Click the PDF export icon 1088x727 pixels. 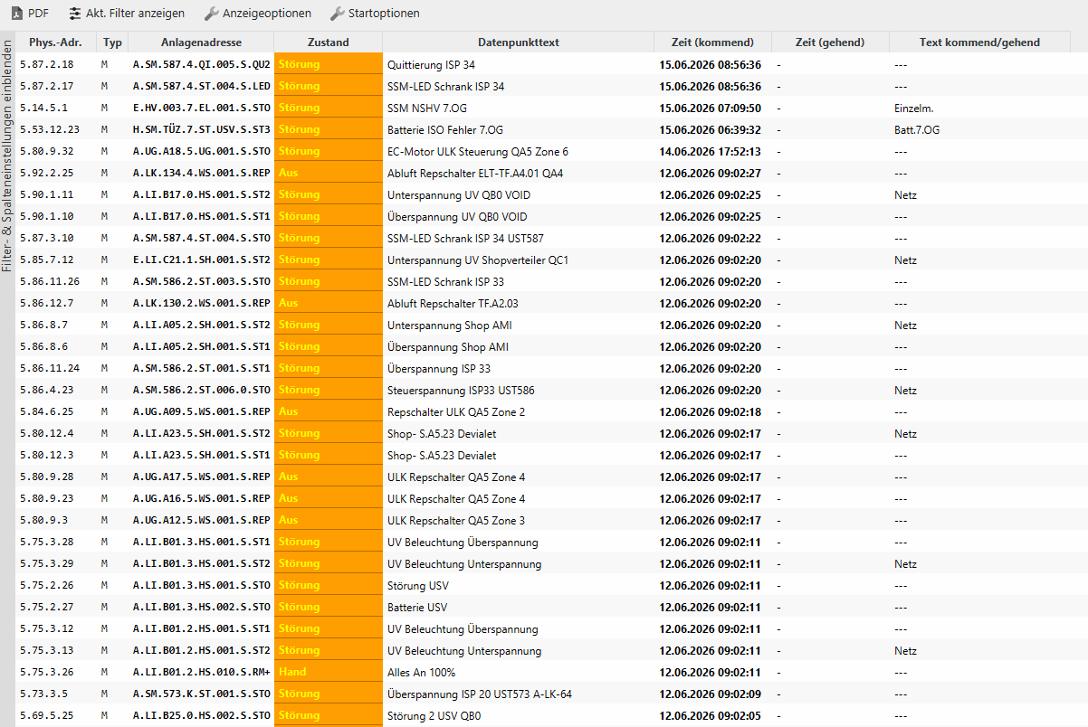tap(16, 14)
